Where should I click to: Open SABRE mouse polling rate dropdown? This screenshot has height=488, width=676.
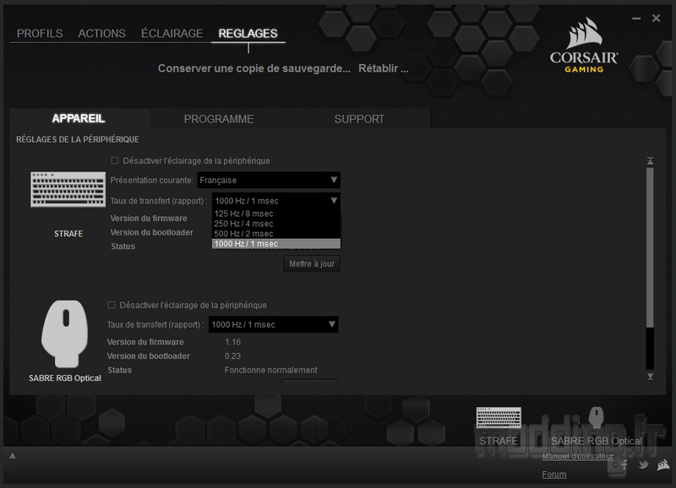click(273, 324)
